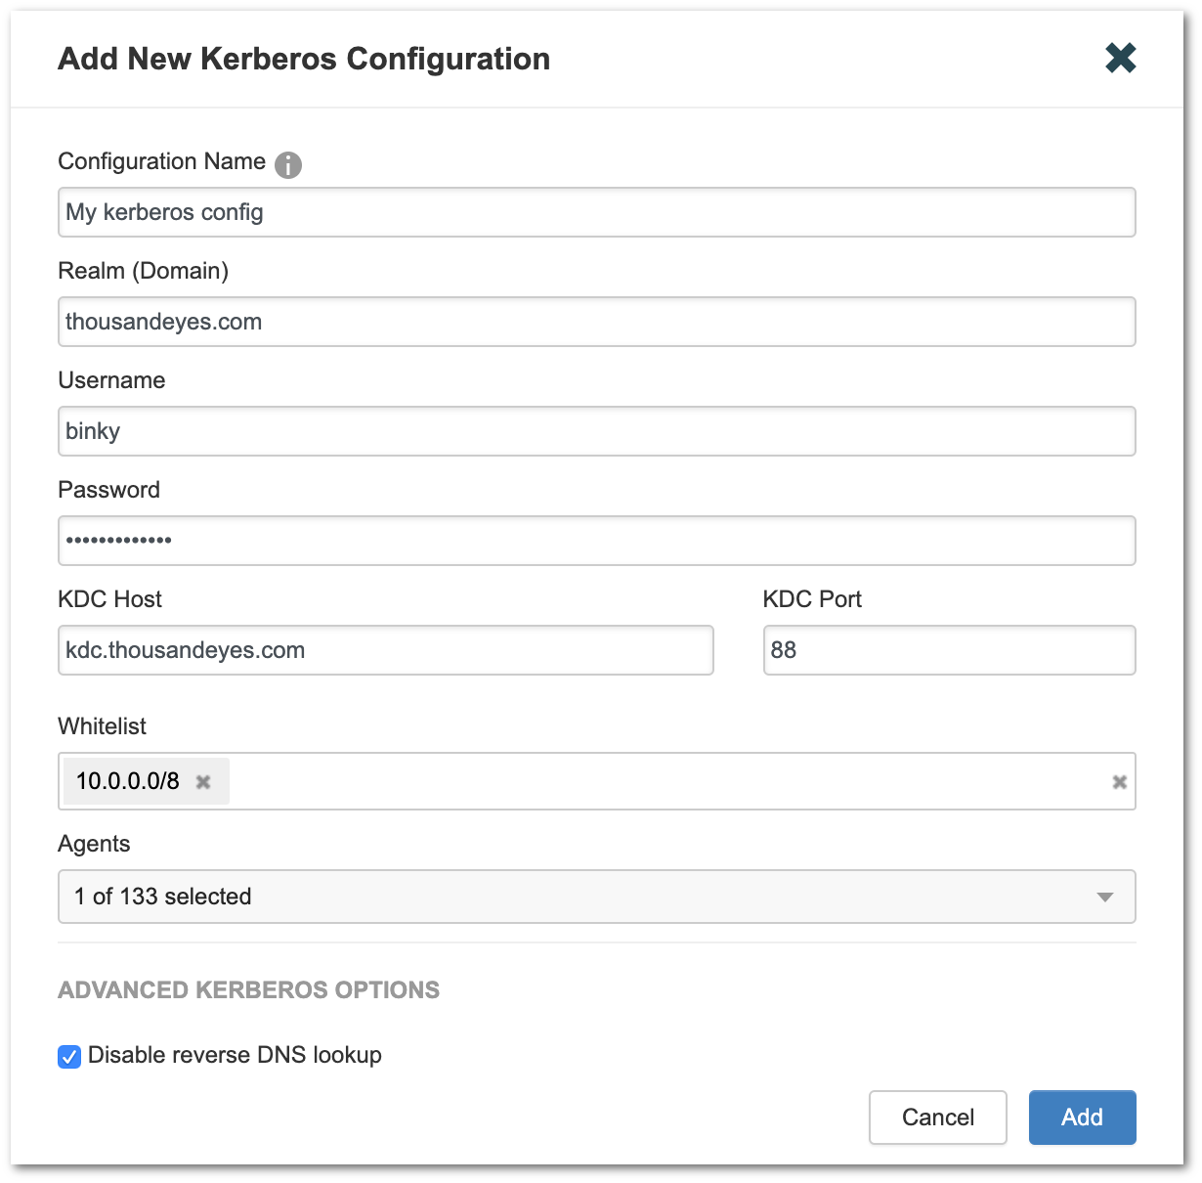Click the 10.0.0.0/8 whitelist tag text
1202x1183 pixels.
(x=128, y=781)
